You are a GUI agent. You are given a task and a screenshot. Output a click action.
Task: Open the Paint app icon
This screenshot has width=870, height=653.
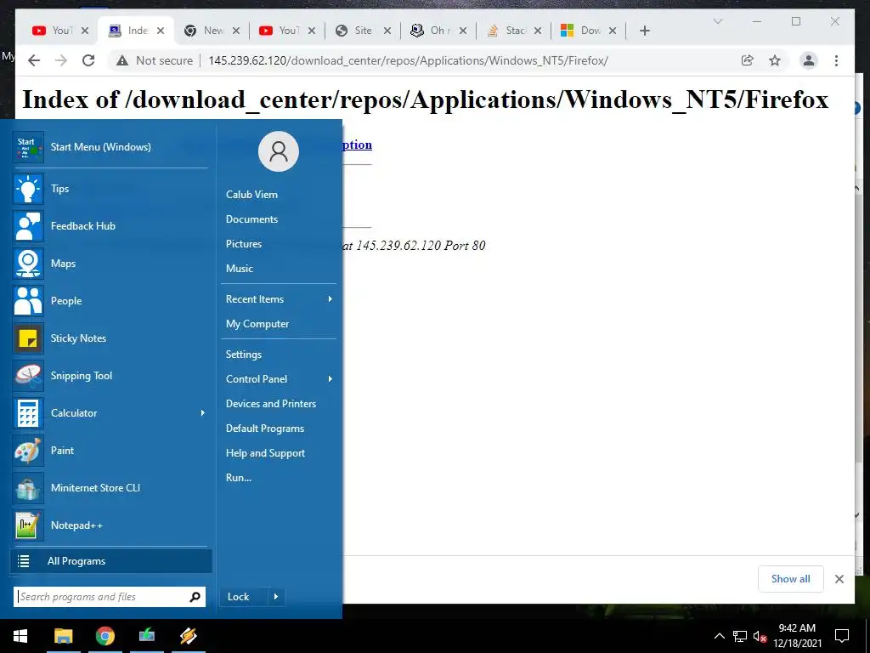point(28,451)
